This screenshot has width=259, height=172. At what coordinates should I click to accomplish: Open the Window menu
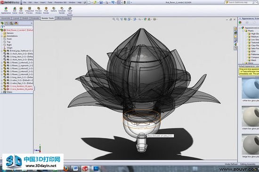click(72, 2)
